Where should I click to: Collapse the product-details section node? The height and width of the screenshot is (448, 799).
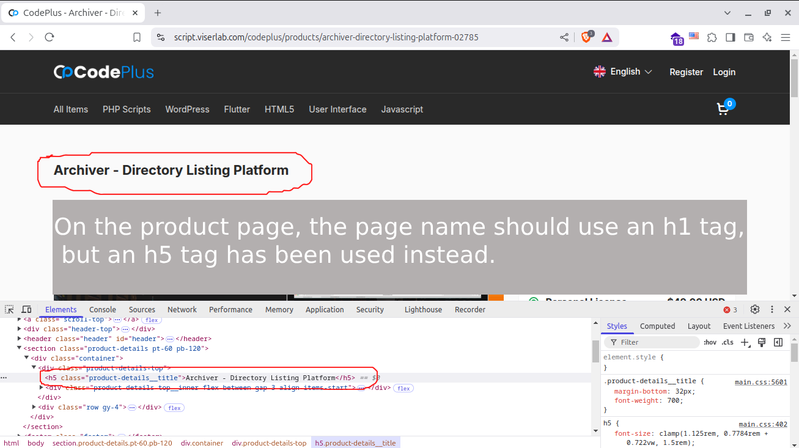[20, 348]
